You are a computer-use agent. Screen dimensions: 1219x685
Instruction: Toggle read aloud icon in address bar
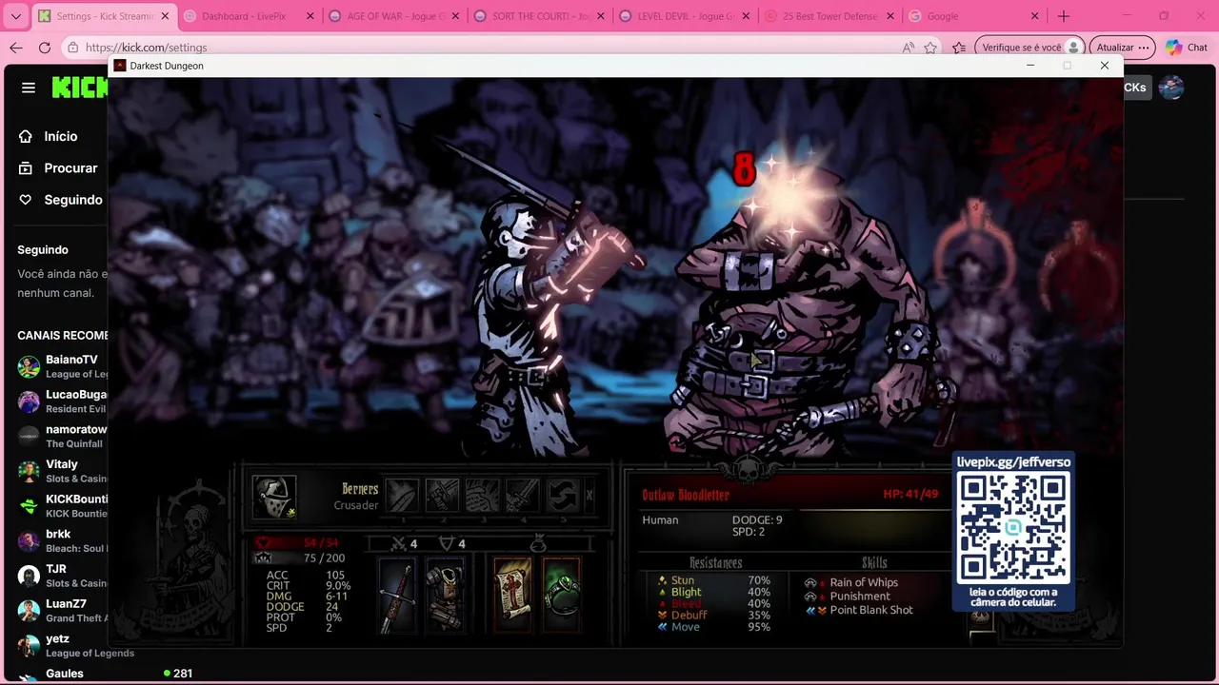point(908,48)
